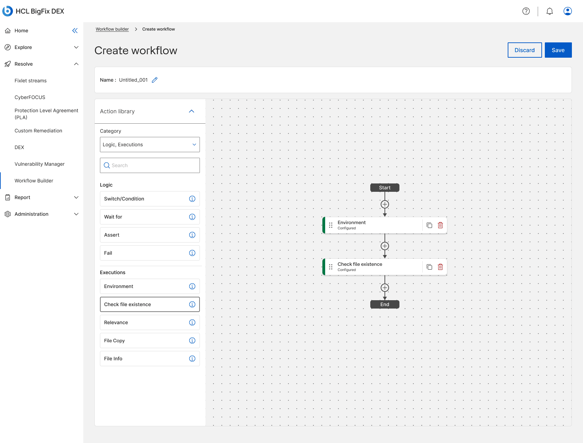Show info for Relevance action
The width and height of the screenshot is (583, 443).
click(x=192, y=322)
